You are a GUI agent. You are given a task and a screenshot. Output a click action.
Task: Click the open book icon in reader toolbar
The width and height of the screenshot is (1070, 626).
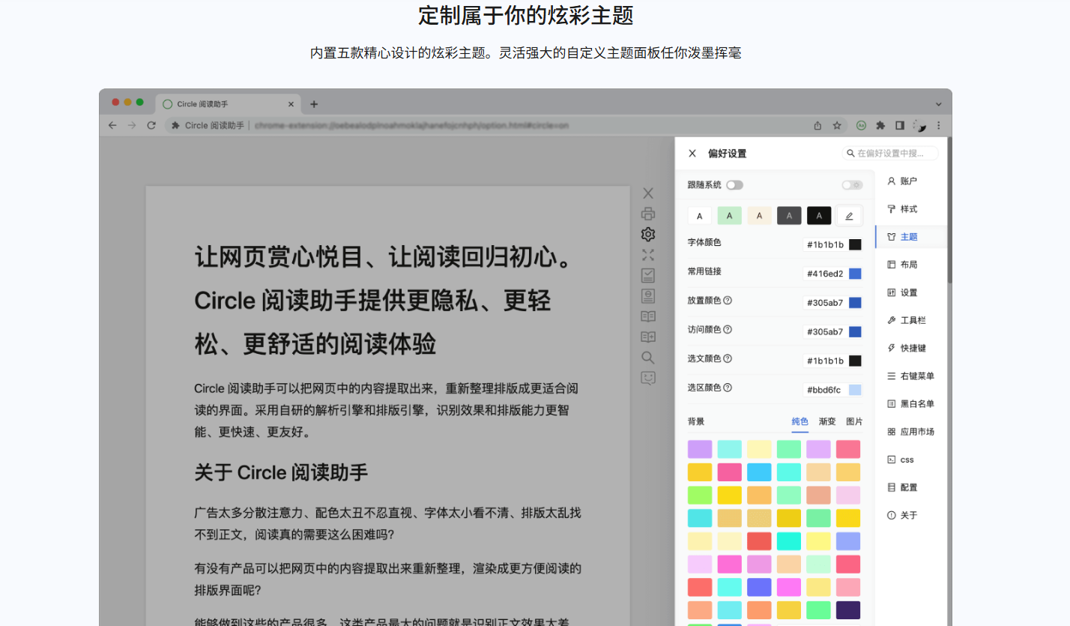tap(648, 316)
